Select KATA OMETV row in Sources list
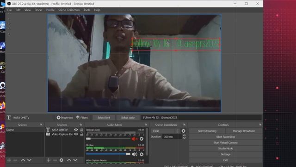296x167 pixels. pos(64,130)
